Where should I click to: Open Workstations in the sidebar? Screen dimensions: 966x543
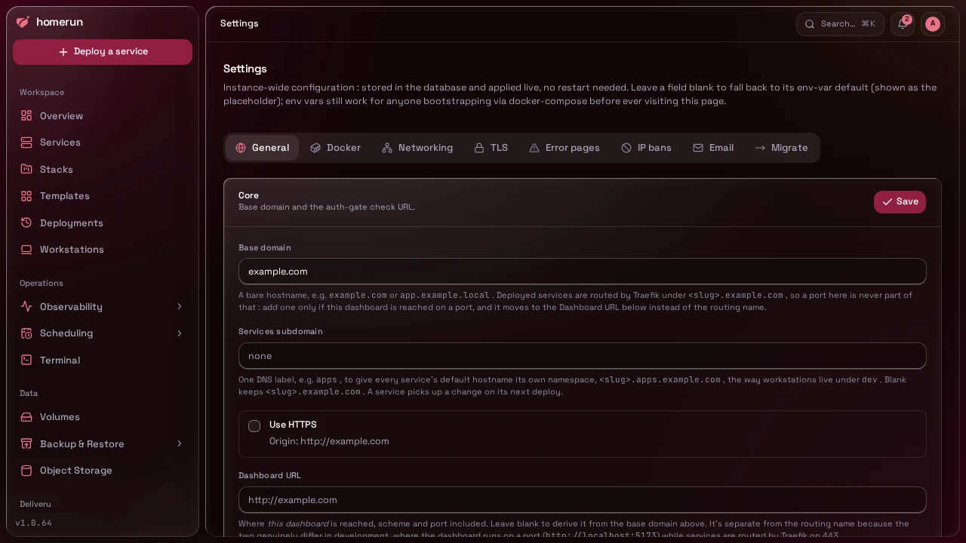pyautogui.click(x=103, y=250)
